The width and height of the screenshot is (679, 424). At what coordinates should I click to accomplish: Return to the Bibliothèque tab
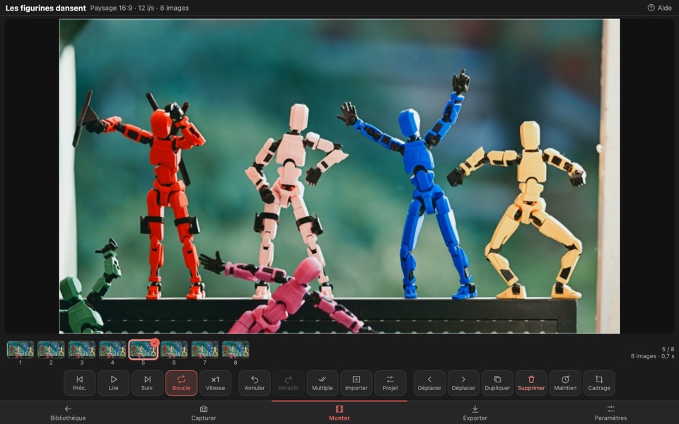coord(68,413)
